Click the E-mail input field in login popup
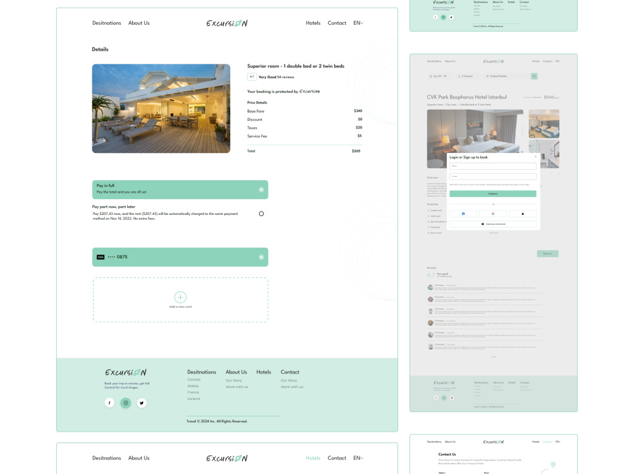This screenshot has width=632, height=474. [x=493, y=176]
